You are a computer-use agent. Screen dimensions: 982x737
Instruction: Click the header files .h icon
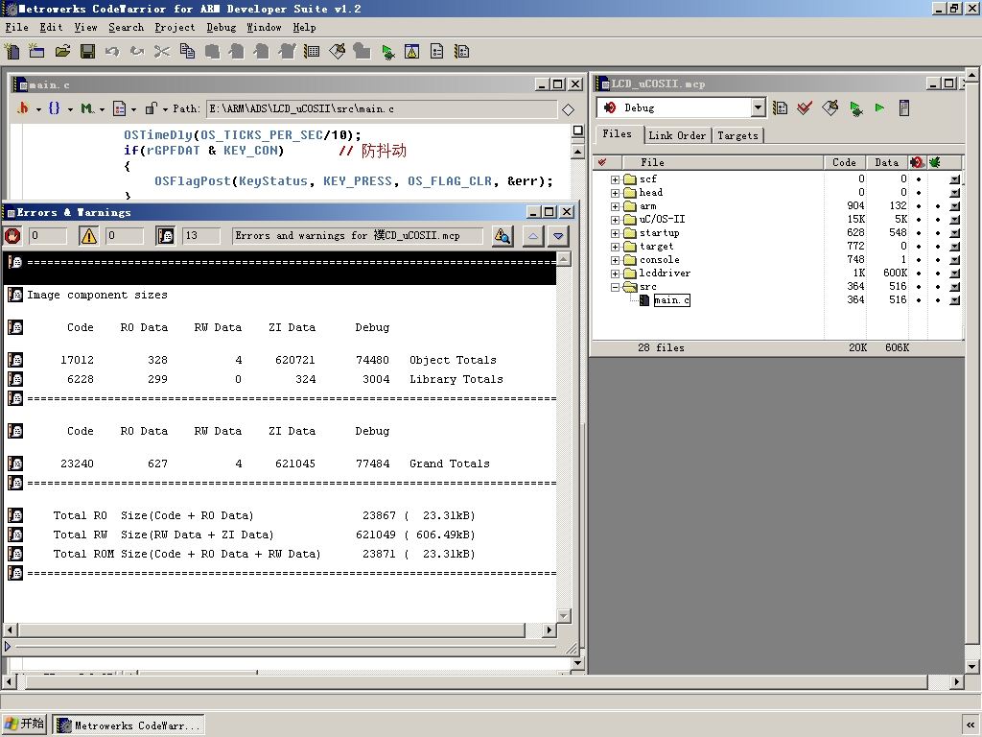[23, 108]
